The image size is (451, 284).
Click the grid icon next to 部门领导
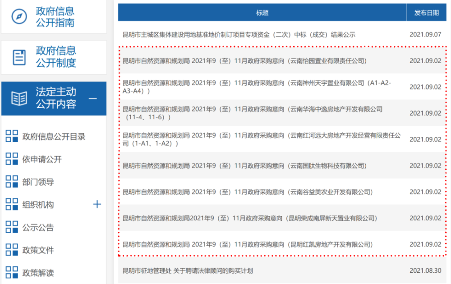pos(12,181)
